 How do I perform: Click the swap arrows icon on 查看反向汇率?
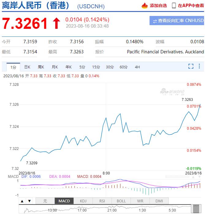155,21
